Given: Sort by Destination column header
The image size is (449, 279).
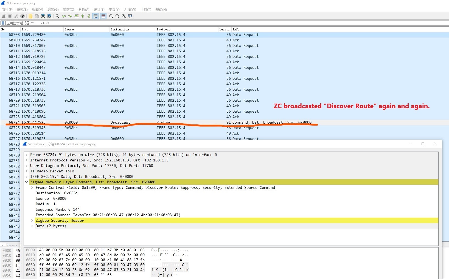Looking at the screenshot, I should pos(133,29).
